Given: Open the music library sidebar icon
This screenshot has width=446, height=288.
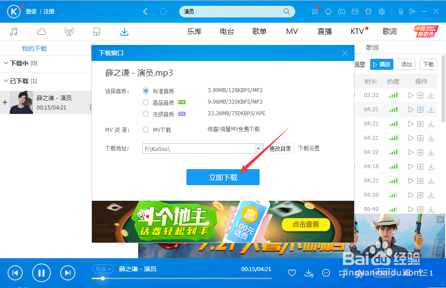Looking at the screenshot, I should tap(14, 31).
